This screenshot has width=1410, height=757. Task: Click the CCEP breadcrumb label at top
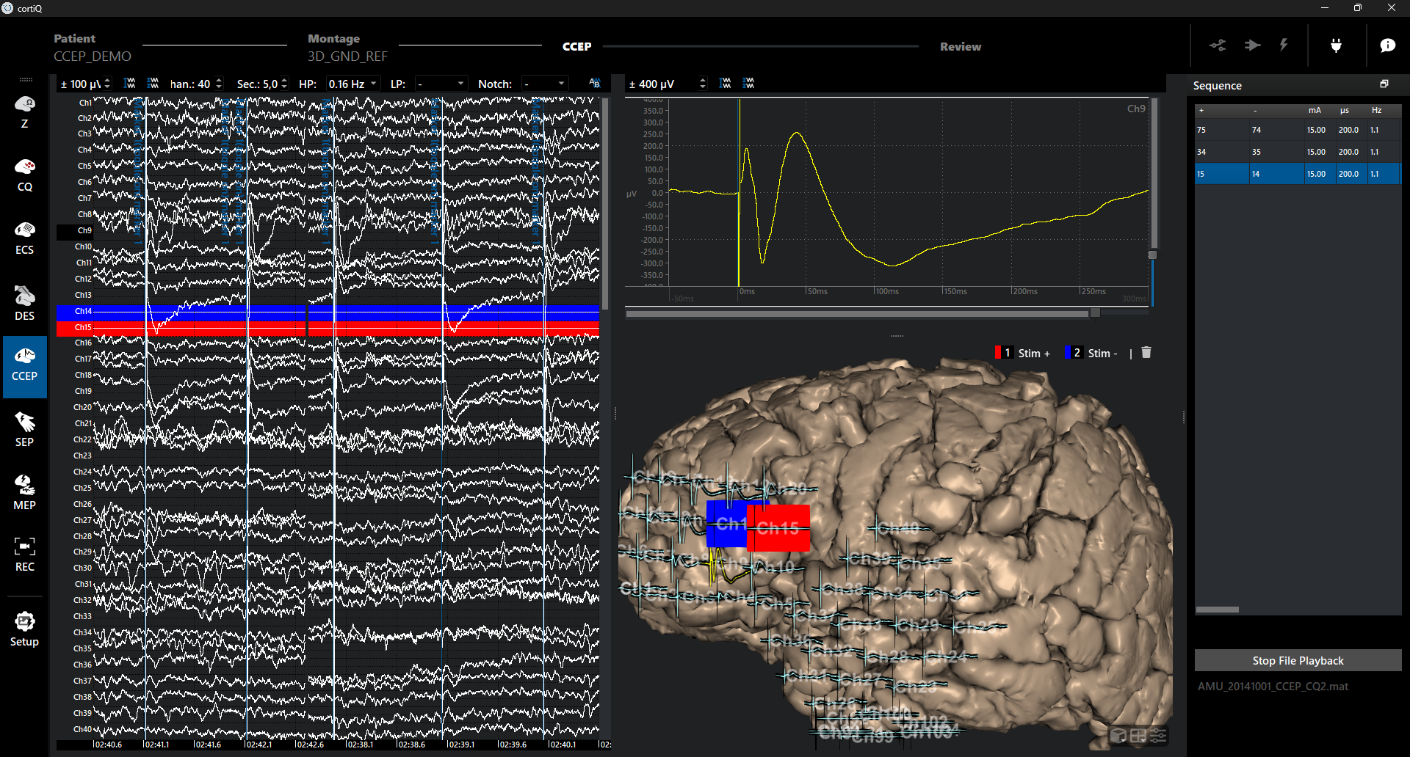coord(577,45)
